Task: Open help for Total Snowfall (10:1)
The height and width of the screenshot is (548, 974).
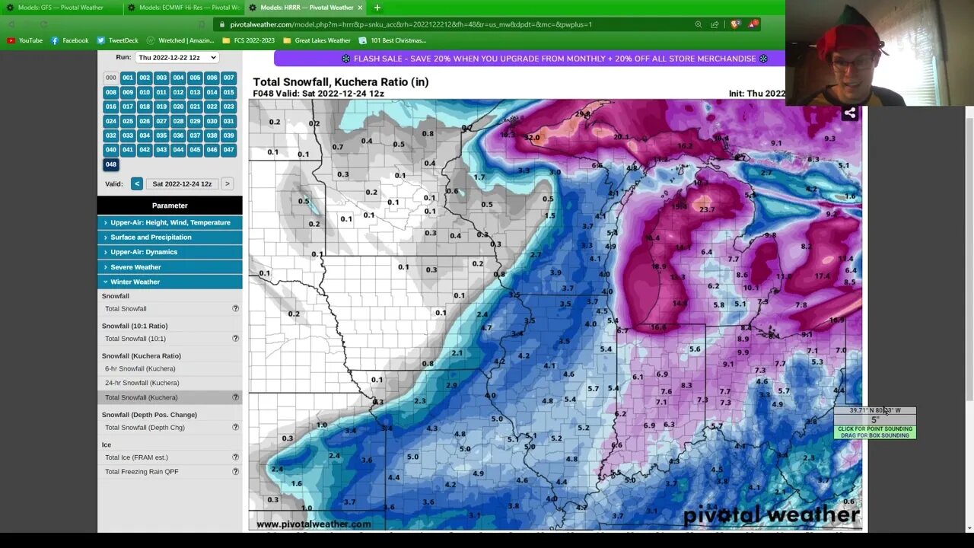Action: (235, 339)
